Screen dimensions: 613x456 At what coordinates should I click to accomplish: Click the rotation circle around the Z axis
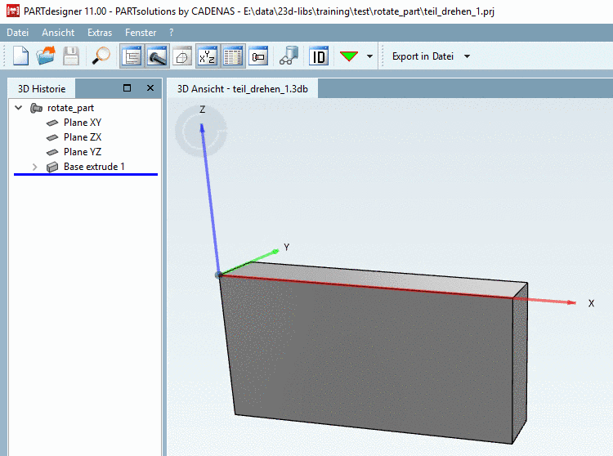201,132
